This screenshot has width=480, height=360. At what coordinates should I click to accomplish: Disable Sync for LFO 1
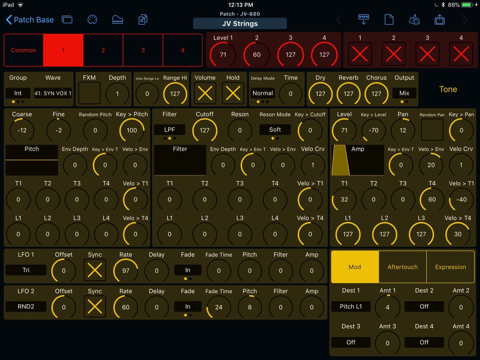[x=94, y=270]
